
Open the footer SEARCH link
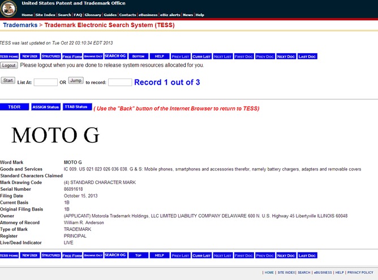(304, 273)
